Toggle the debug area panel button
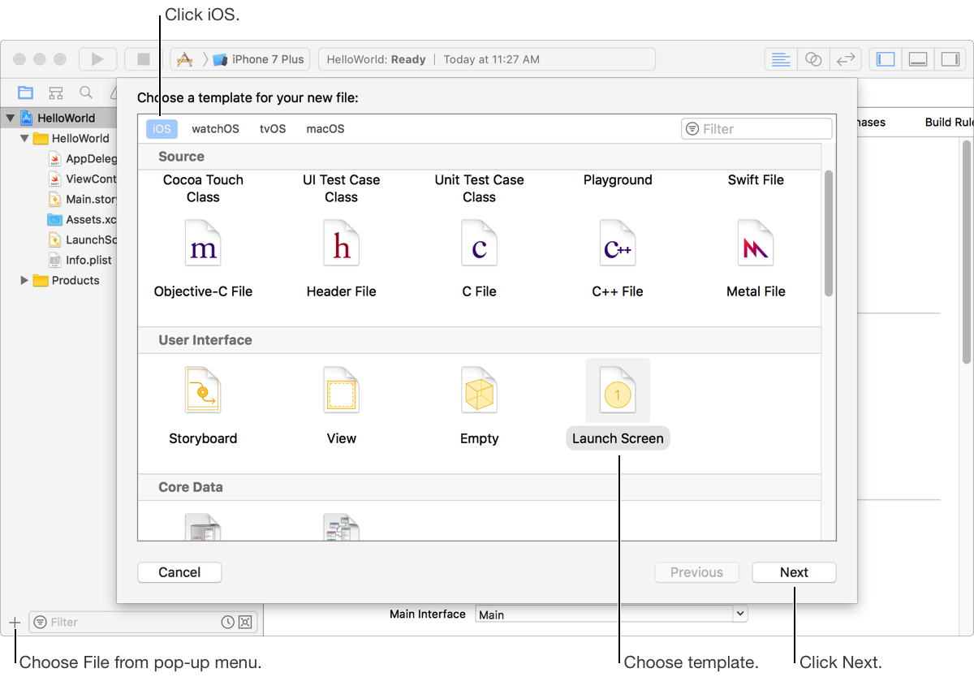This screenshot has width=974, height=677. pos(918,59)
